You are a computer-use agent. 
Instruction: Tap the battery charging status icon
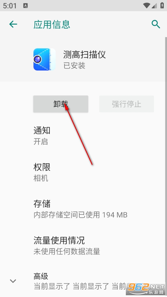(x=162, y=6)
